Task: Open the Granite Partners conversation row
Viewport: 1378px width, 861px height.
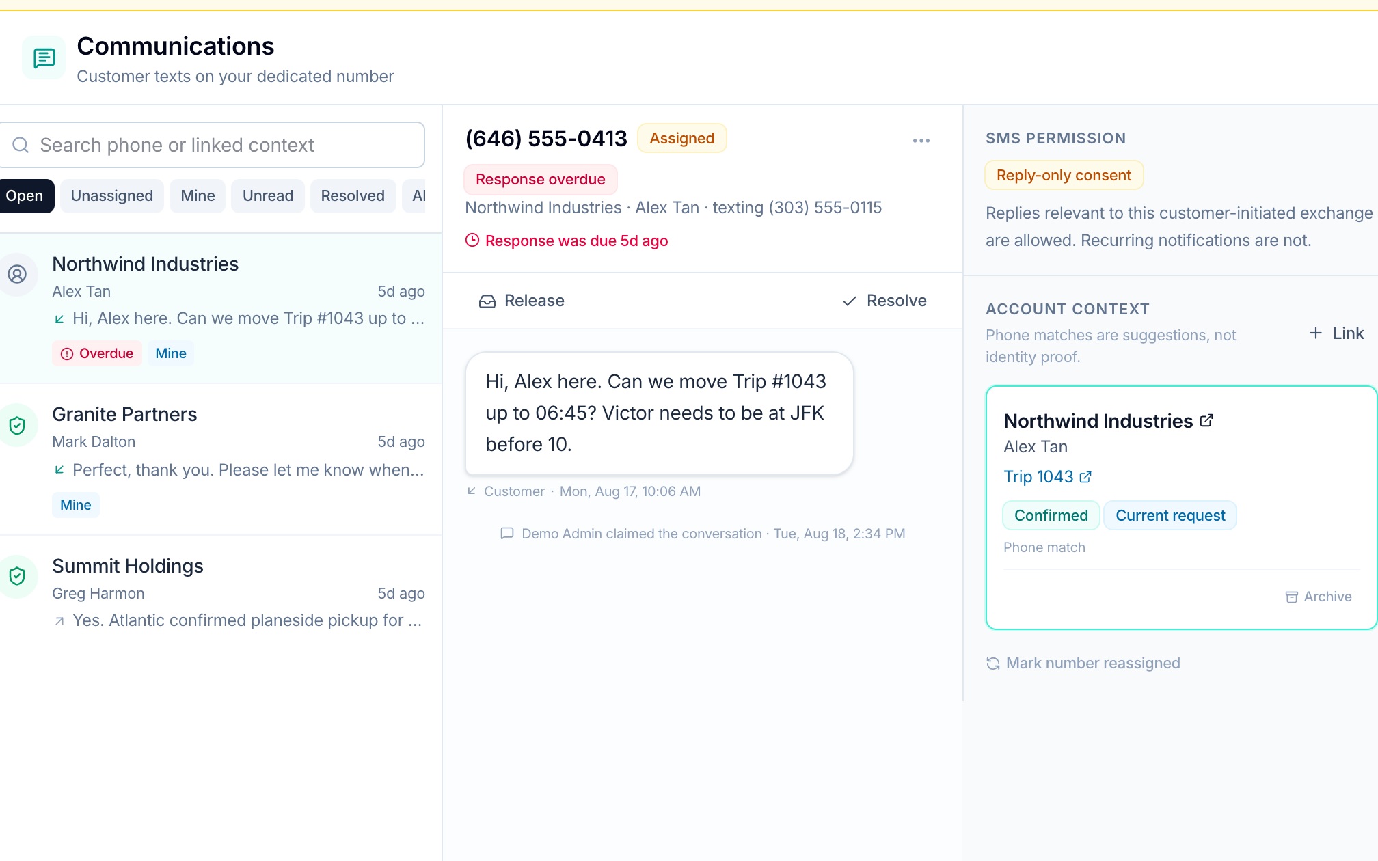Action: [221, 460]
